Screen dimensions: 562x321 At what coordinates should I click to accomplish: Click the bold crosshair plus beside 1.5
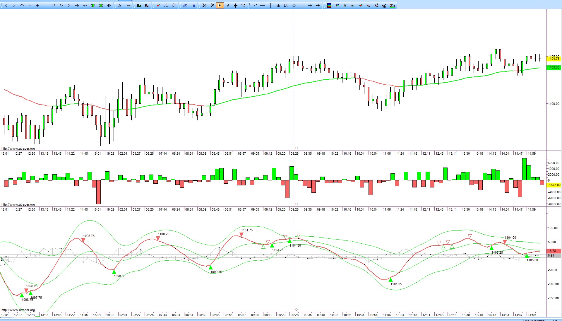tap(235, 6)
